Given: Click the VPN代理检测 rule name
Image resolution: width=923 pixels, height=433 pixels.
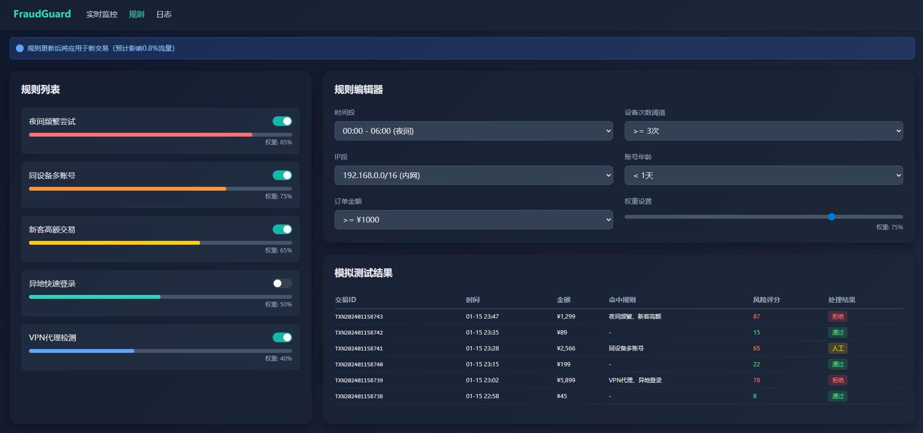Looking at the screenshot, I should click(x=53, y=338).
